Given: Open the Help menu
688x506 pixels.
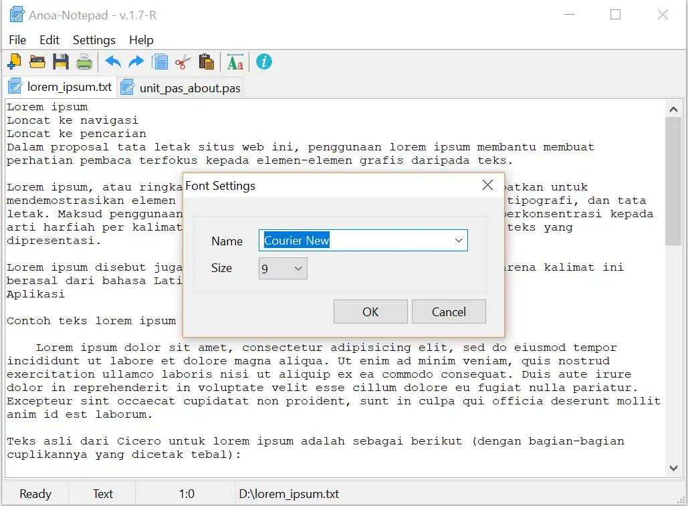Looking at the screenshot, I should [x=141, y=40].
